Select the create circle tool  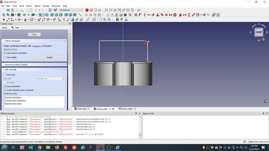pos(19,20)
